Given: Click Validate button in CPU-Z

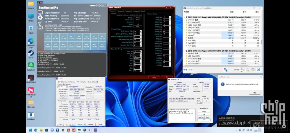Looking at the screenshot, I should pos(91,124).
